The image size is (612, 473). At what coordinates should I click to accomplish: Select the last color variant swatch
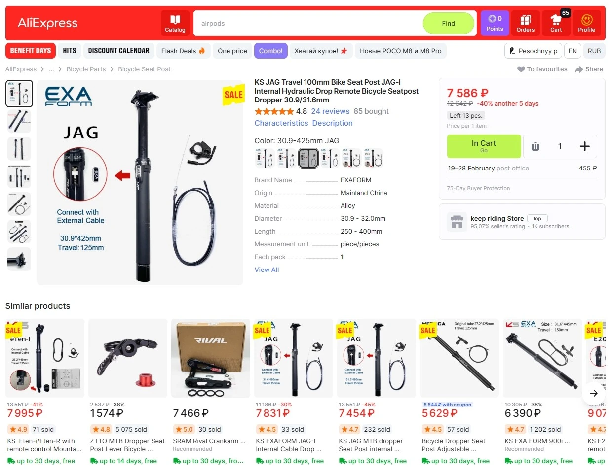click(374, 158)
